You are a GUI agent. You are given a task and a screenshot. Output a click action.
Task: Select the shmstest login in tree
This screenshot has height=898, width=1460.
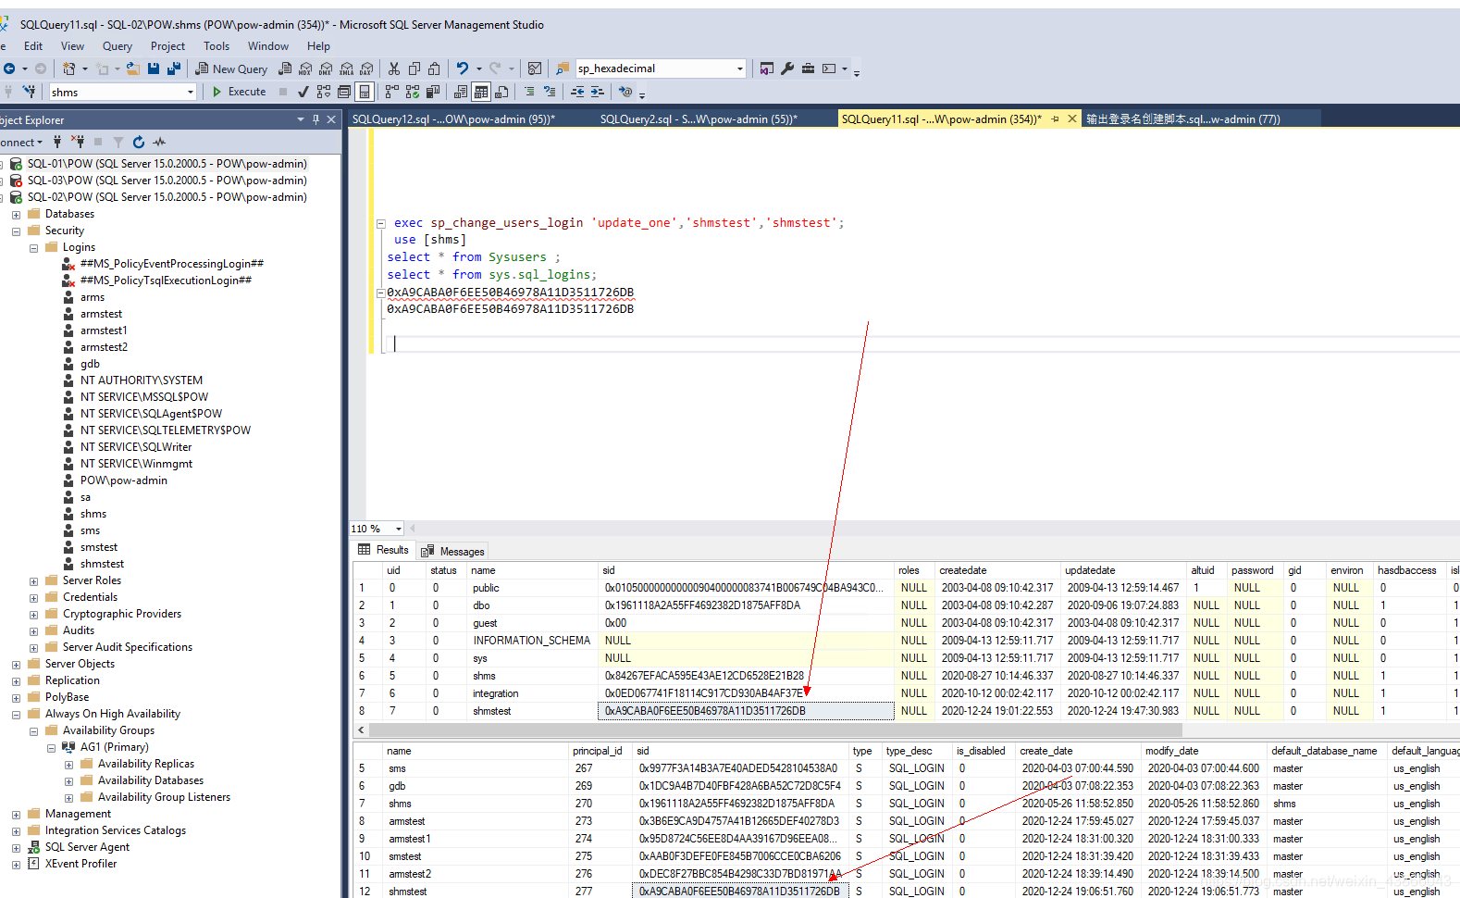(x=102, y=564)
